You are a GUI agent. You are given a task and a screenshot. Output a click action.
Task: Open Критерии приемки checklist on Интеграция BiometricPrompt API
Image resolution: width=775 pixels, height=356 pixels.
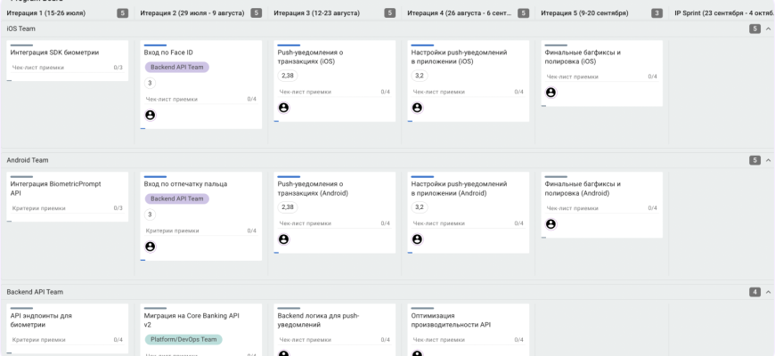39,208
